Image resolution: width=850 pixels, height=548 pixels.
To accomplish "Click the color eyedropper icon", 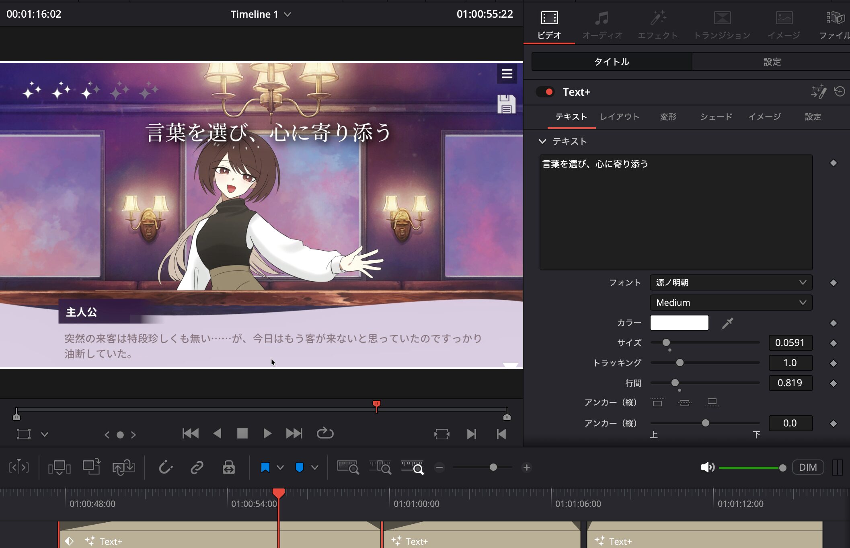I will point(727,323).
